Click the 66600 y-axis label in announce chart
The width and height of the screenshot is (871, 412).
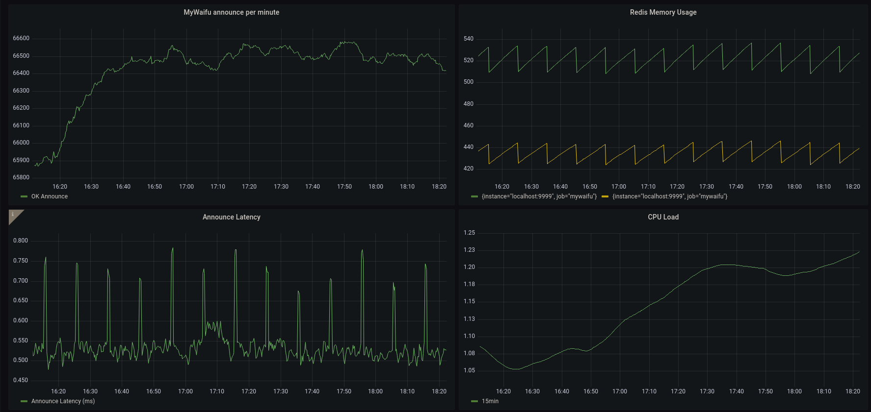point(21,38)
